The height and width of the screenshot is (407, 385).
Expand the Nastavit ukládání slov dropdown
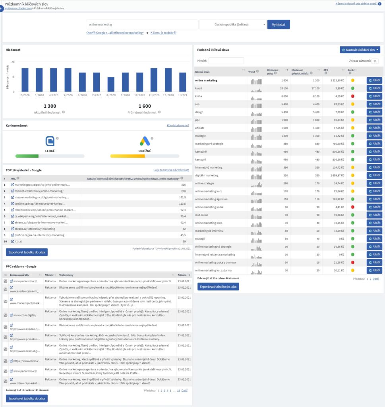(360, 50)
